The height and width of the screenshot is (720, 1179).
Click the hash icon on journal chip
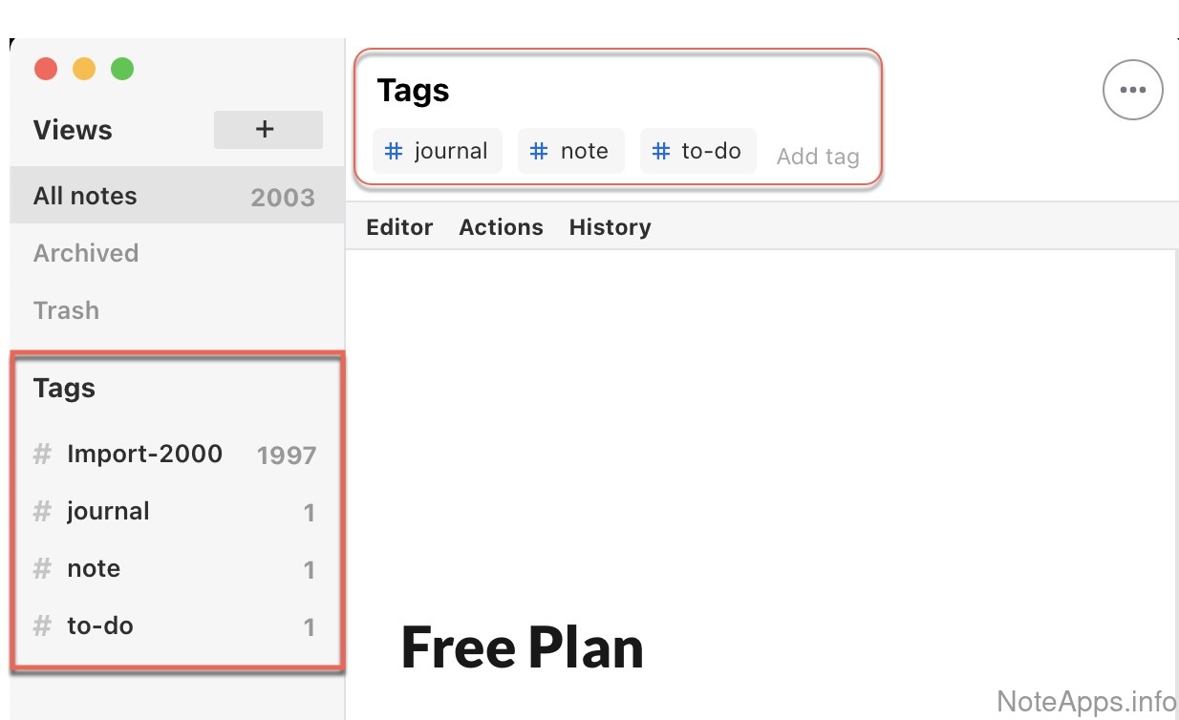394,151
